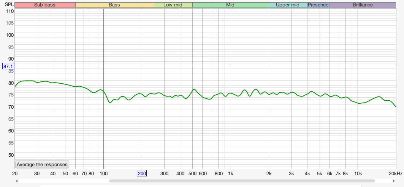Screen dimensions: 404x187
Task: Click the SPL axis label
Action: point(9,5)
